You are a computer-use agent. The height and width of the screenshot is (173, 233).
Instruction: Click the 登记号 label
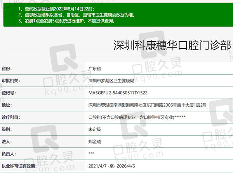coord(9,93)
